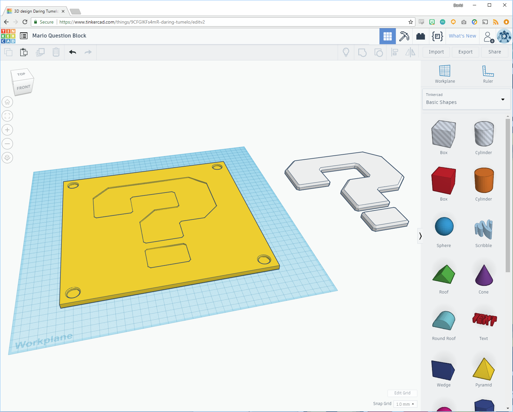Viewport: 513px width, 412px height.
Task: Open the Shape Generators code icon
Action: pyautogui.click(x=437, y=36)
